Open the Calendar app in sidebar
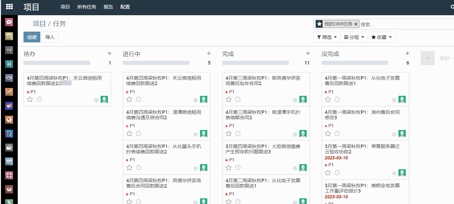The image size is (454, 204). point(9,36)
